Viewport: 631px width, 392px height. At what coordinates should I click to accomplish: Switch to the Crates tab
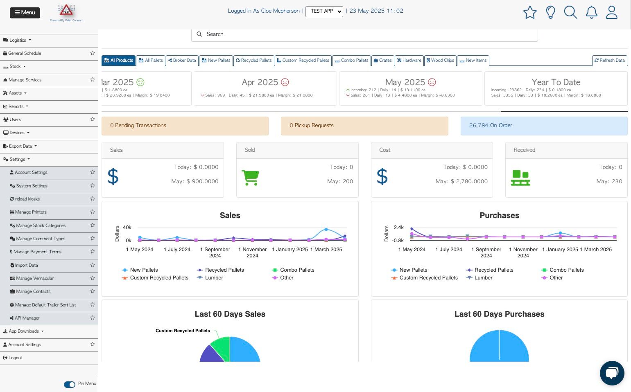click(382, 61)
